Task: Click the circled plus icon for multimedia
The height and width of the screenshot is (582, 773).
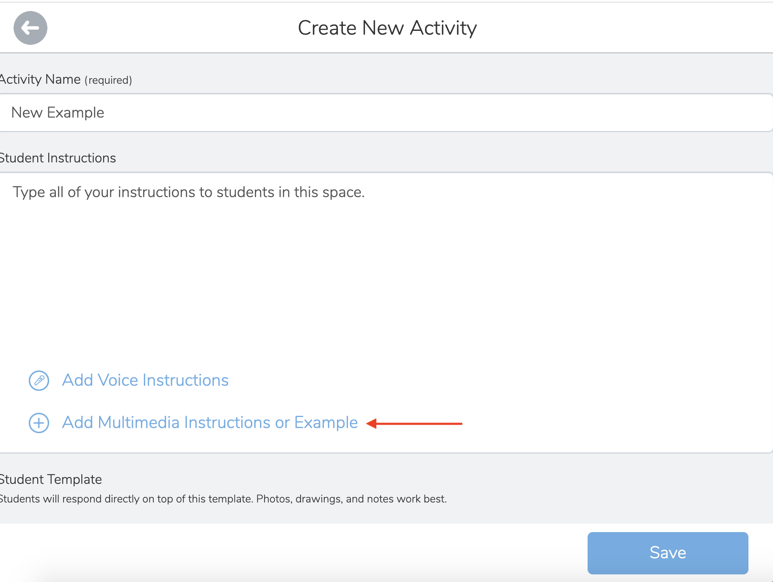Action: 39,423
